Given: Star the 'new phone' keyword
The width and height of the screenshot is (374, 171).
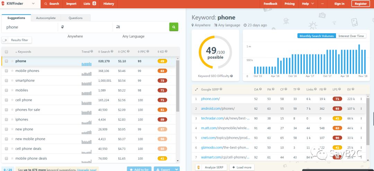Looking at the screenshot, I should [12, 129].
